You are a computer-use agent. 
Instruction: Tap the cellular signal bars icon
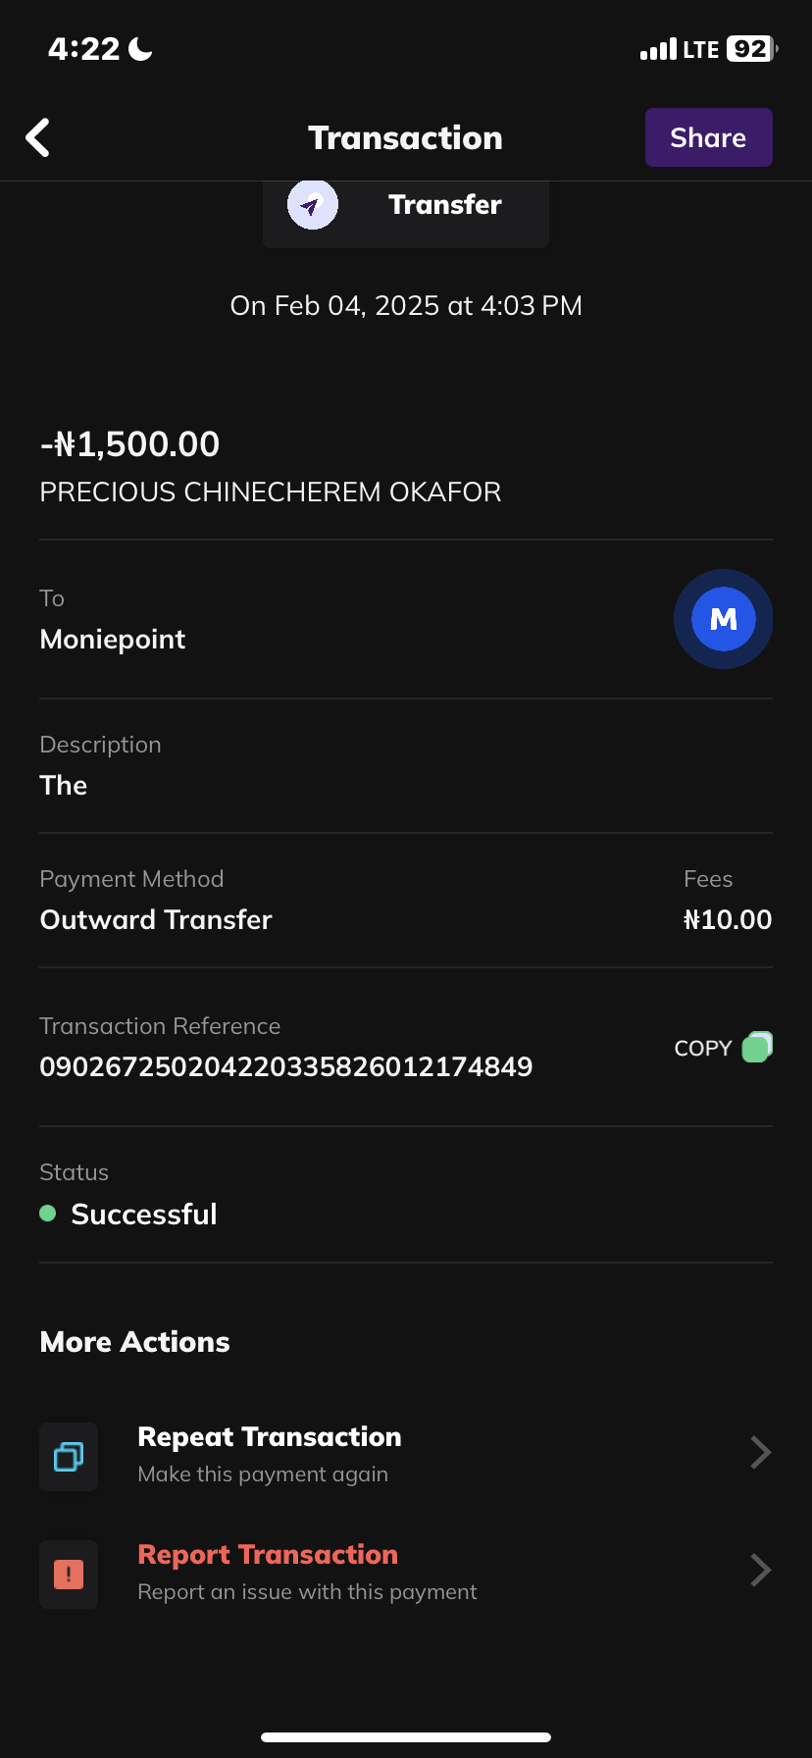click(658, 49)
